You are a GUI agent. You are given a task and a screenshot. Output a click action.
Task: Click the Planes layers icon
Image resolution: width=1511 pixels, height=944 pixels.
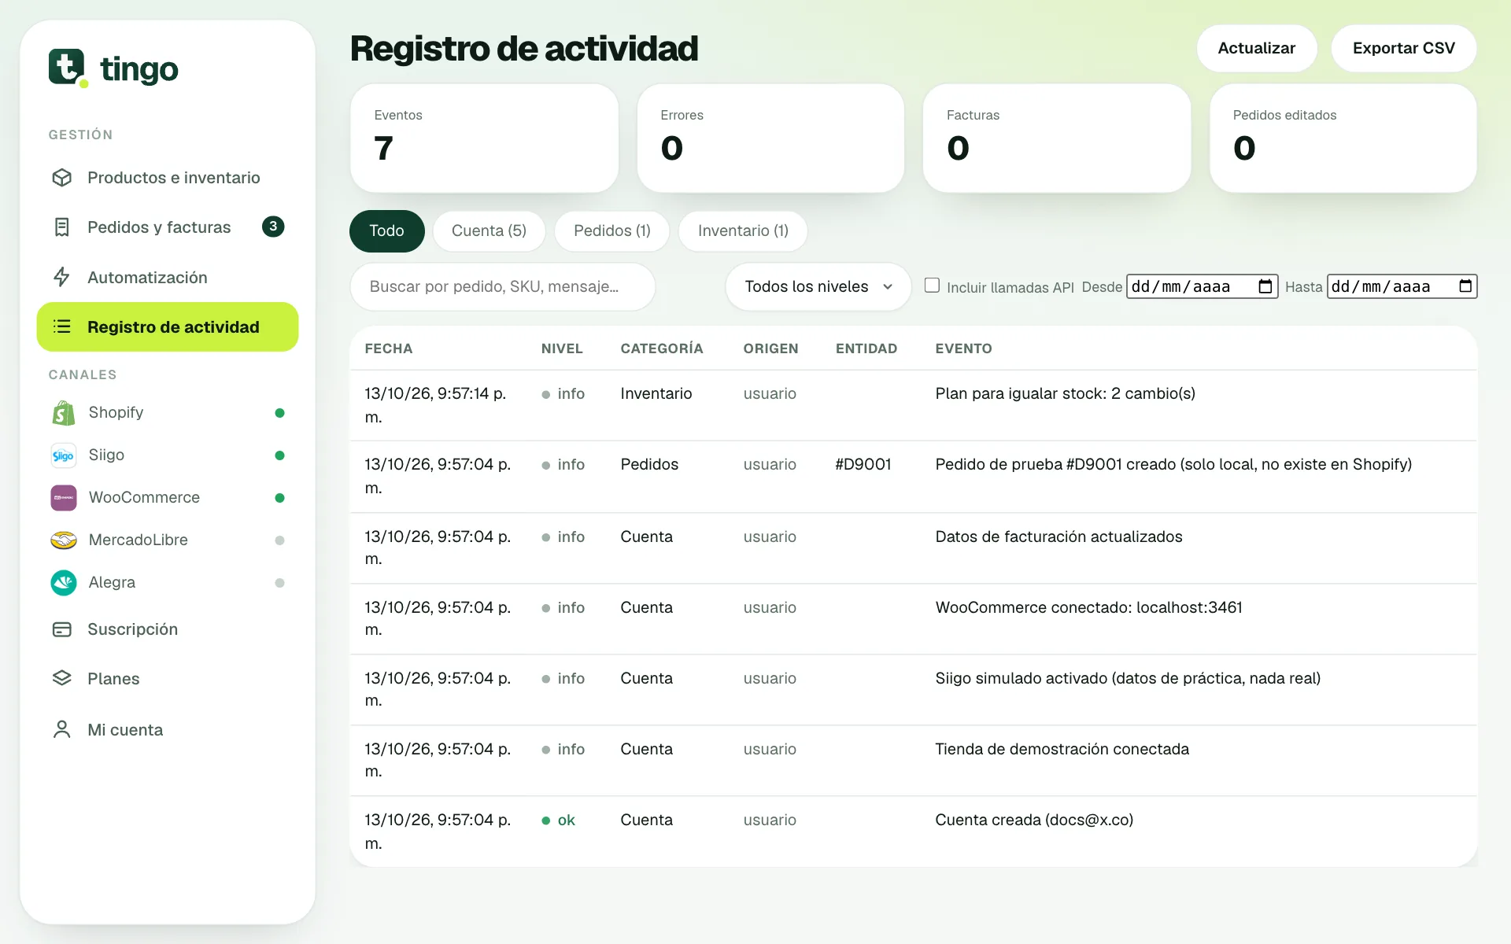(x=61, y=678)
